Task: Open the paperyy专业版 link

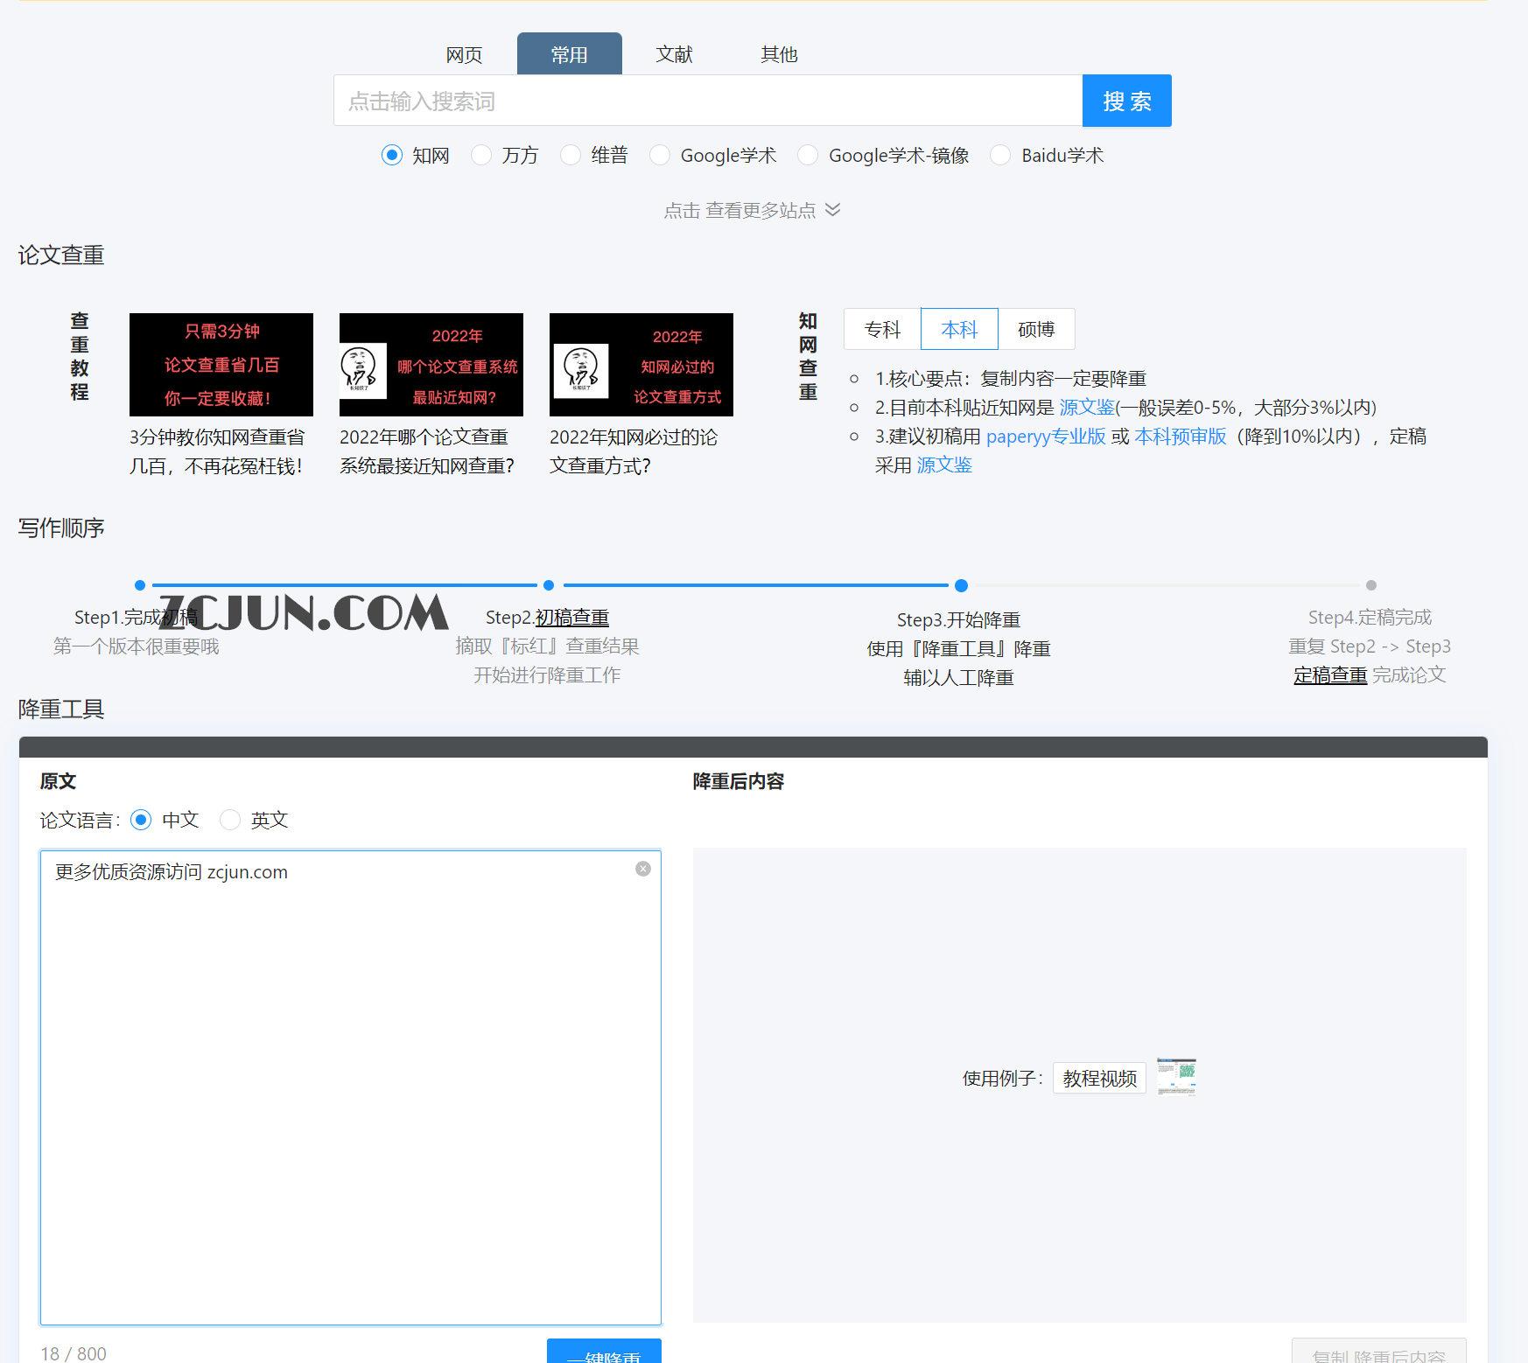Action: pos(1045,436)
